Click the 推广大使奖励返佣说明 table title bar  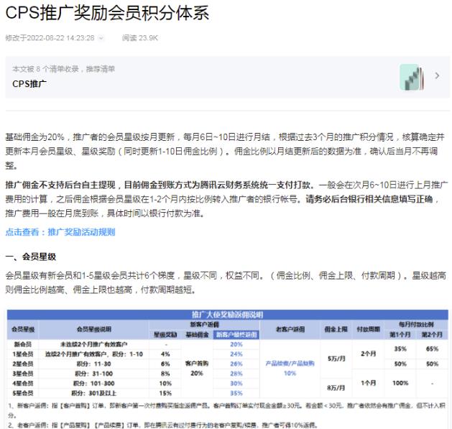coord(228,315)
